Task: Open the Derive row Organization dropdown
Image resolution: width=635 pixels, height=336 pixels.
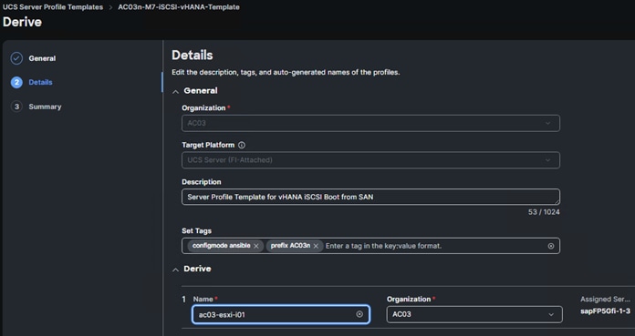Action: coord(474,314)
